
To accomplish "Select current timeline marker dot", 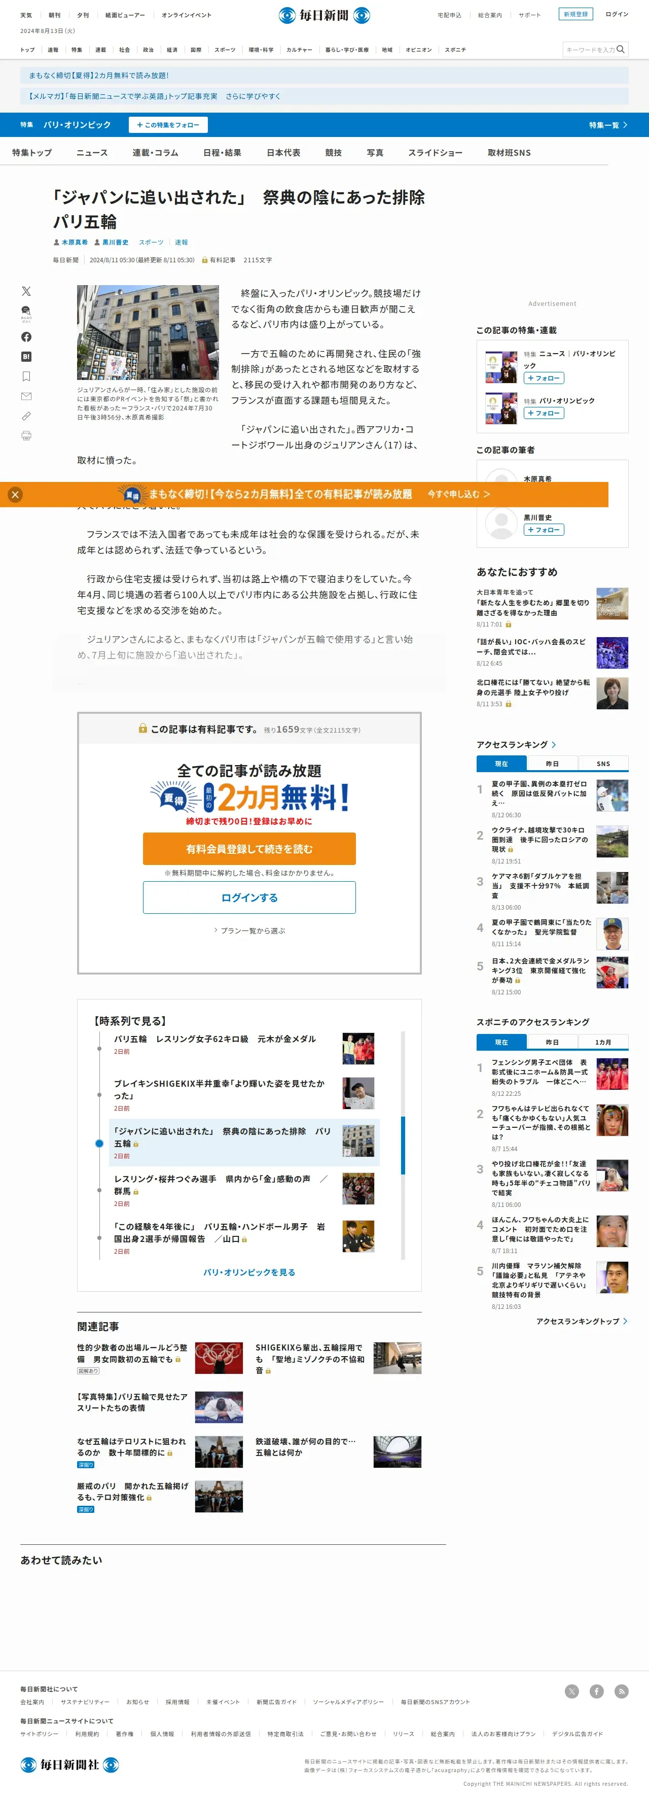I will click(99, 1143).
